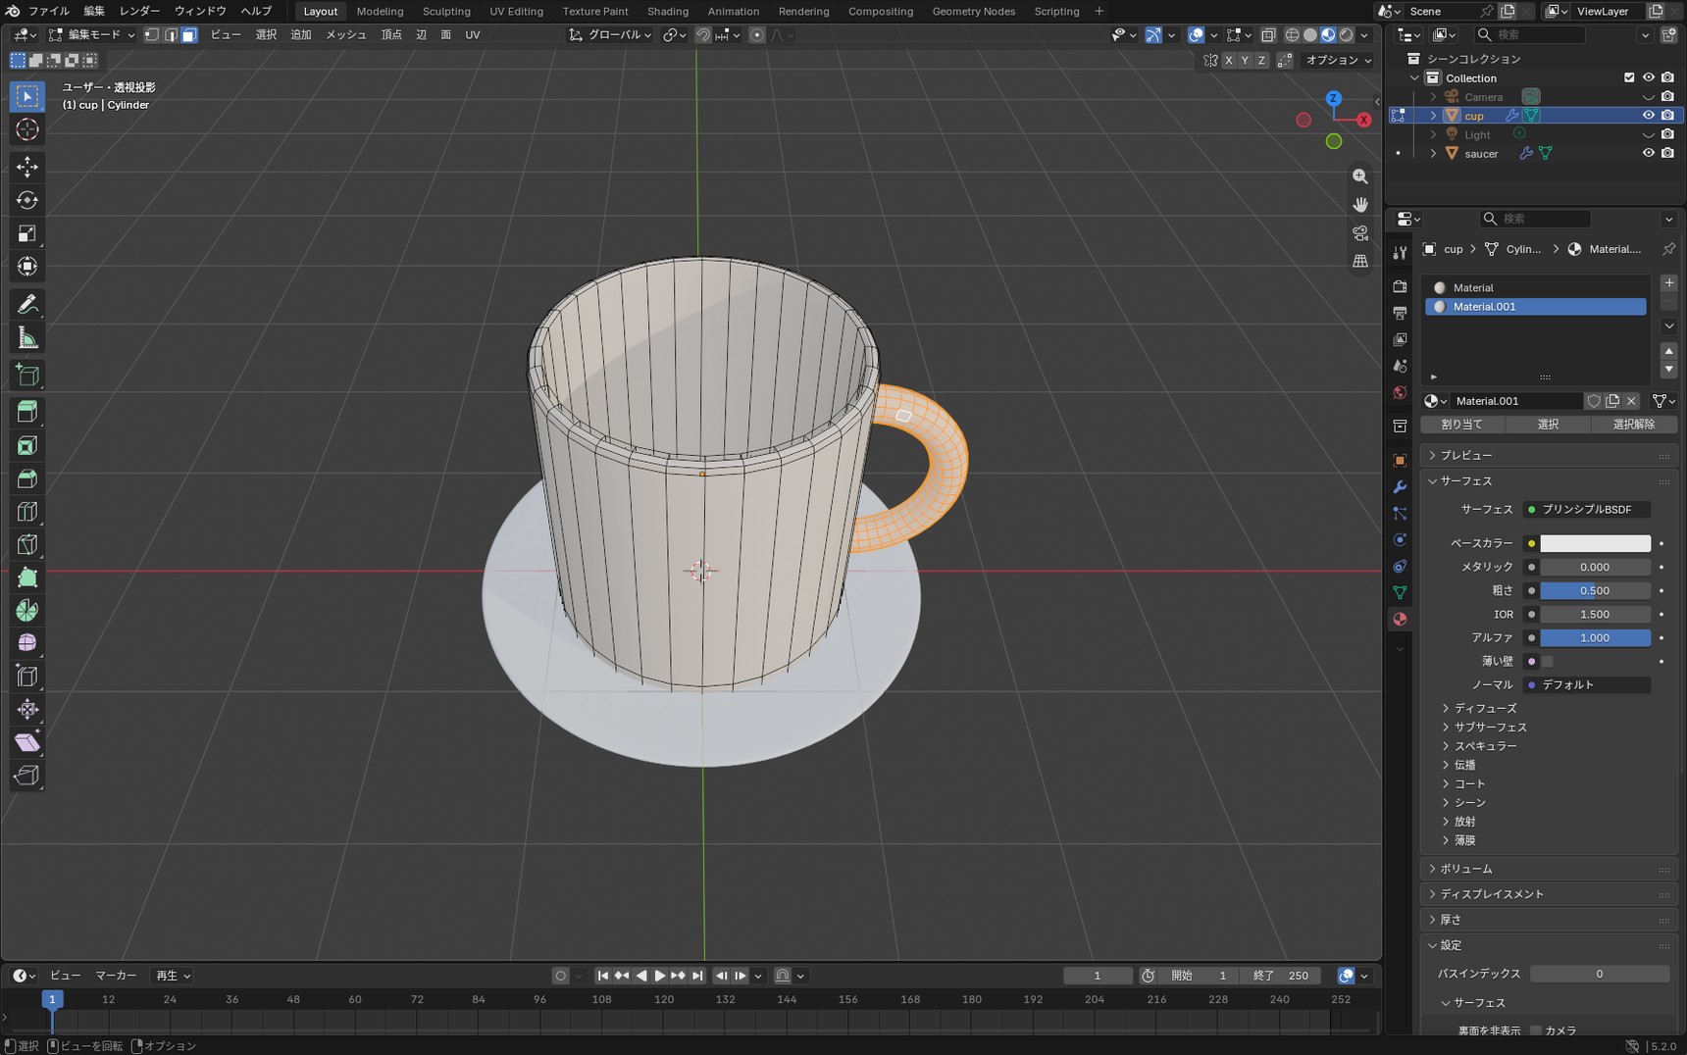
Task: Toggle proportional editing
Action: pos(756,35)
